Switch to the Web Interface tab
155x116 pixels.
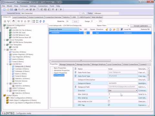[x=97, y=17]
